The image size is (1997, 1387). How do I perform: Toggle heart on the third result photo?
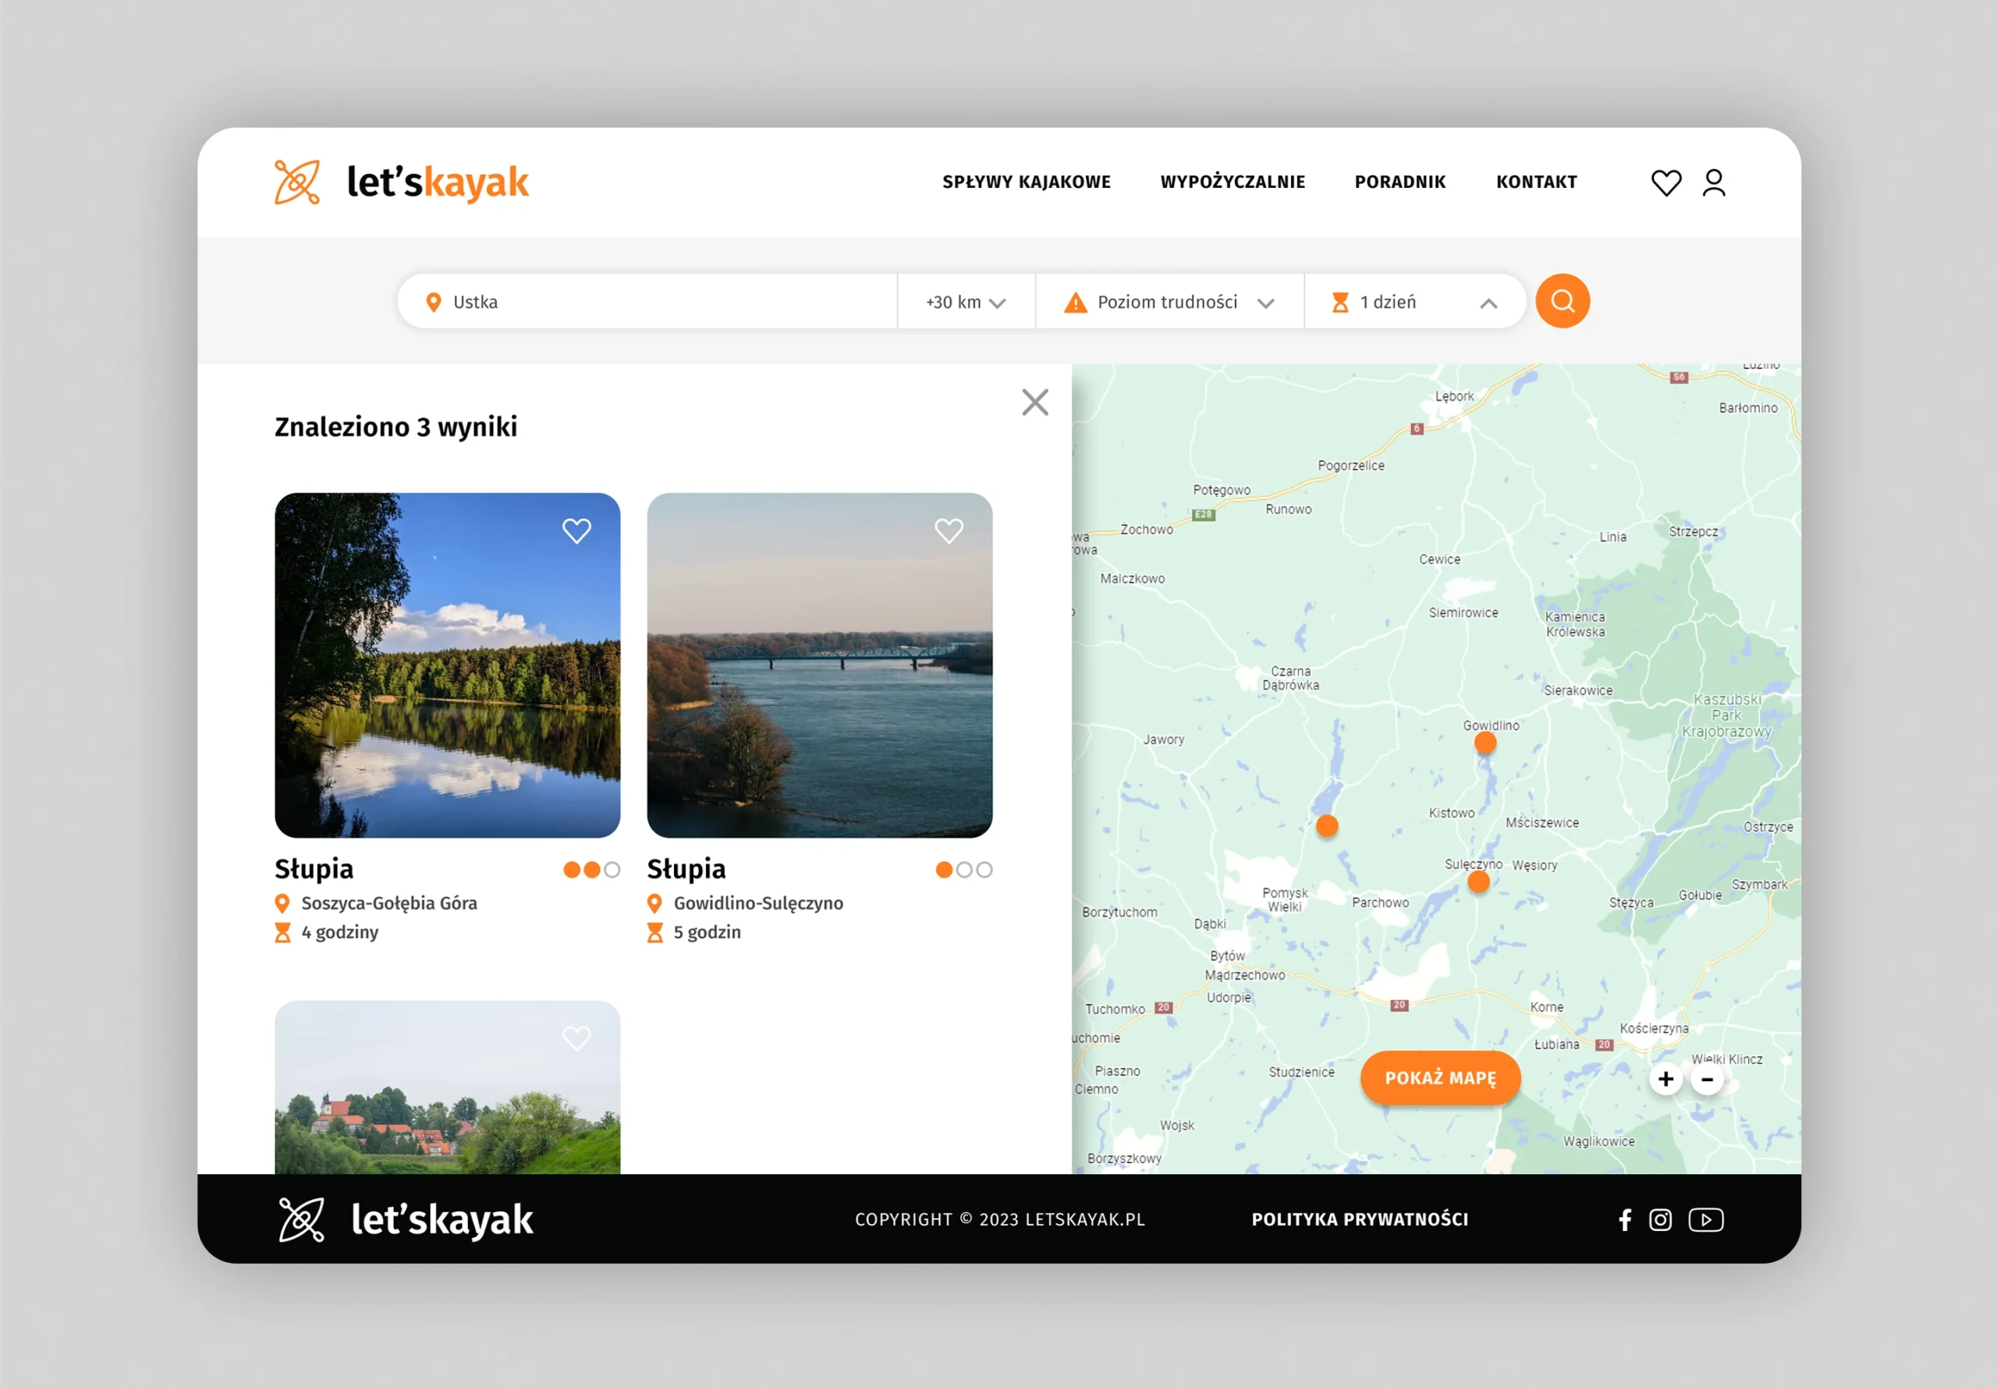pyautogui.click(x=576, y=1038)
